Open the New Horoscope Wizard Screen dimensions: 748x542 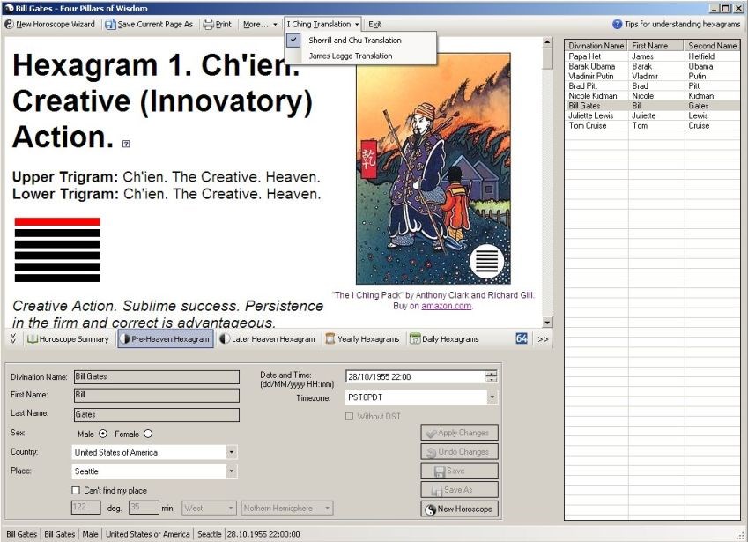pos(50,25)
